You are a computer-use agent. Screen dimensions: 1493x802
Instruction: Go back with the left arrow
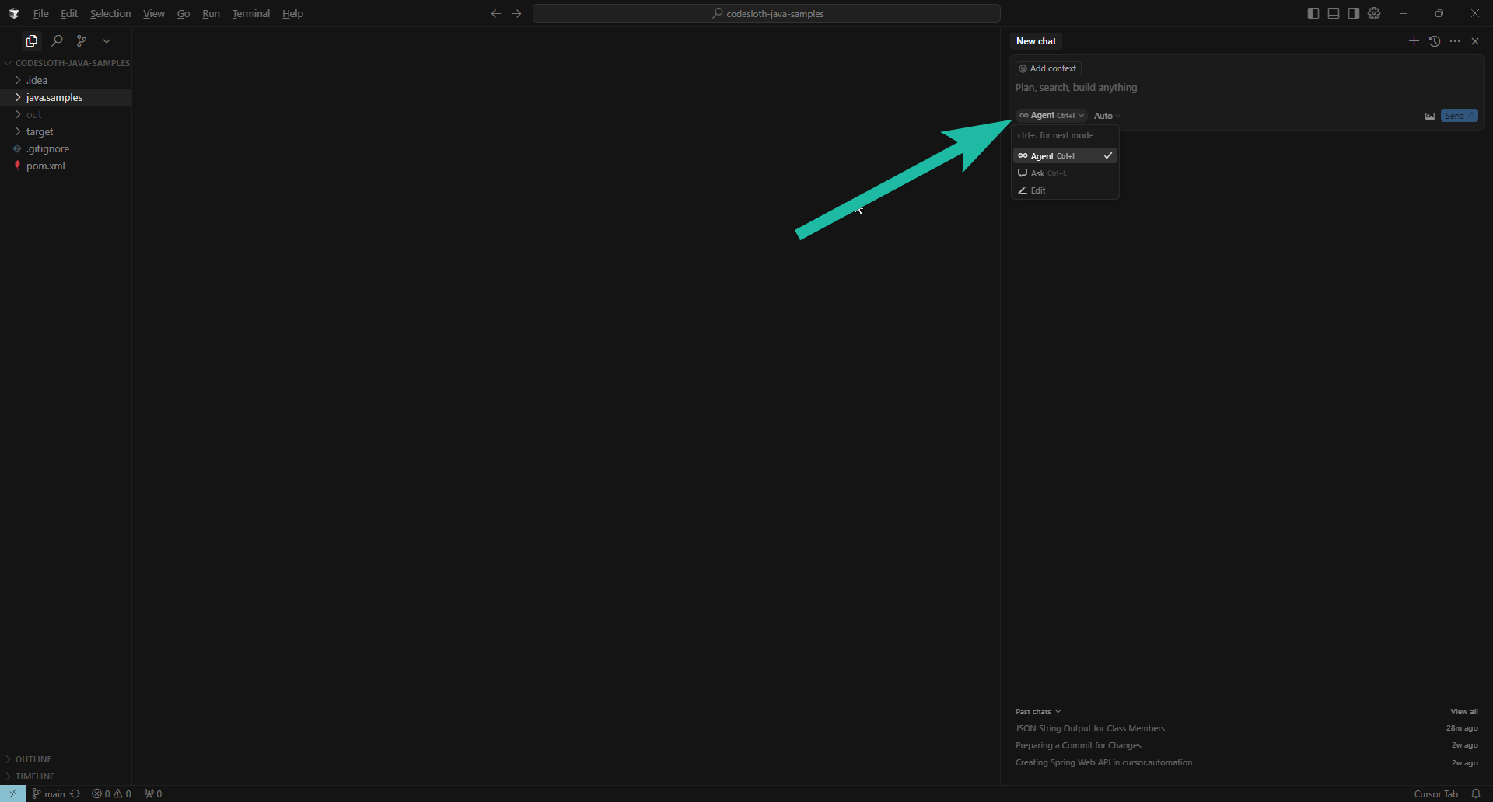(496, 13)
